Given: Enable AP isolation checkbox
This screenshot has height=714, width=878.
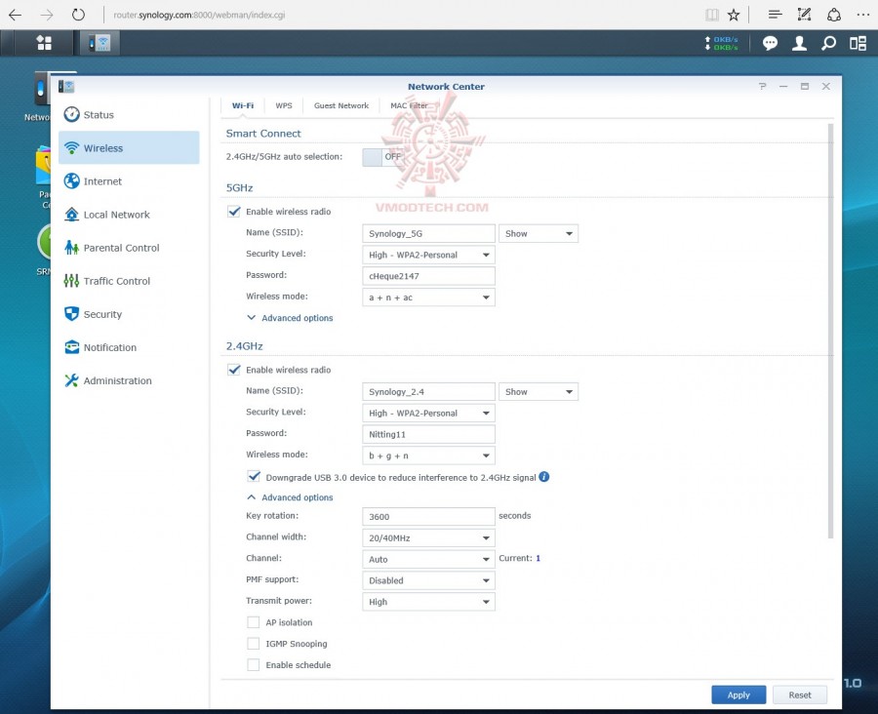Looking at the screenshot, I should (254, 622).
